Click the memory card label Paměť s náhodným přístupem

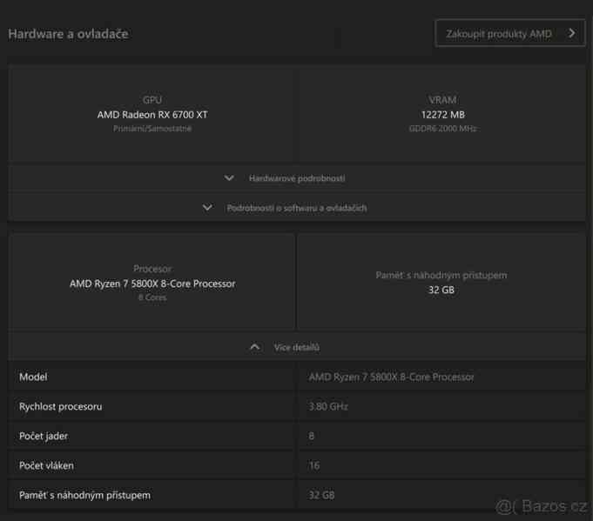(x=441, y=275)
